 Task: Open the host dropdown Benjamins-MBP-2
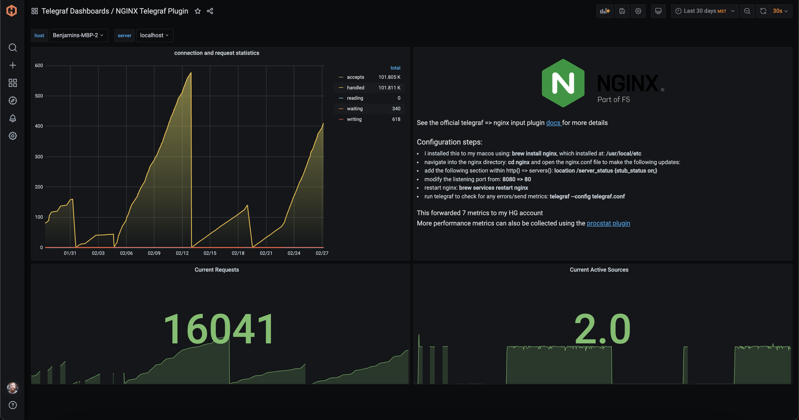pyautogui.click(x=79, y=35)
